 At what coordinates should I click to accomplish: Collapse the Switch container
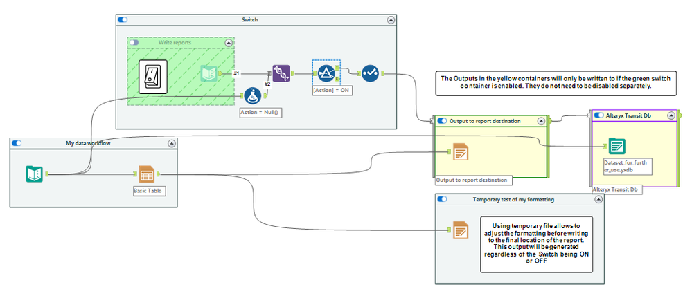point(391,20)
